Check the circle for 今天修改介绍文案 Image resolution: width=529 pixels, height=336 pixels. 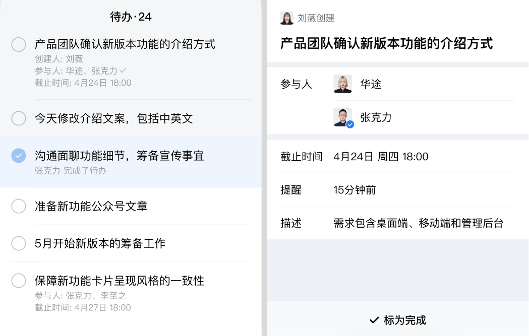click(x=19, y=118)
